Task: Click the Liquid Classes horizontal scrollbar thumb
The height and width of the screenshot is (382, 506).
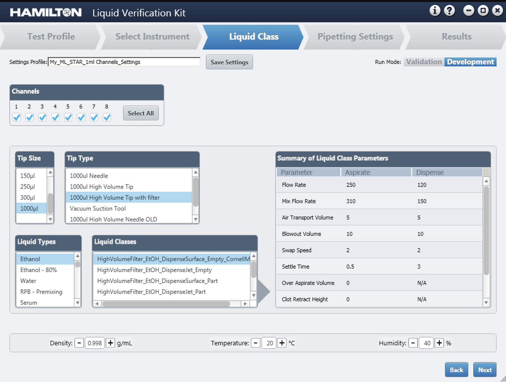Action: (x=166, y=304)
